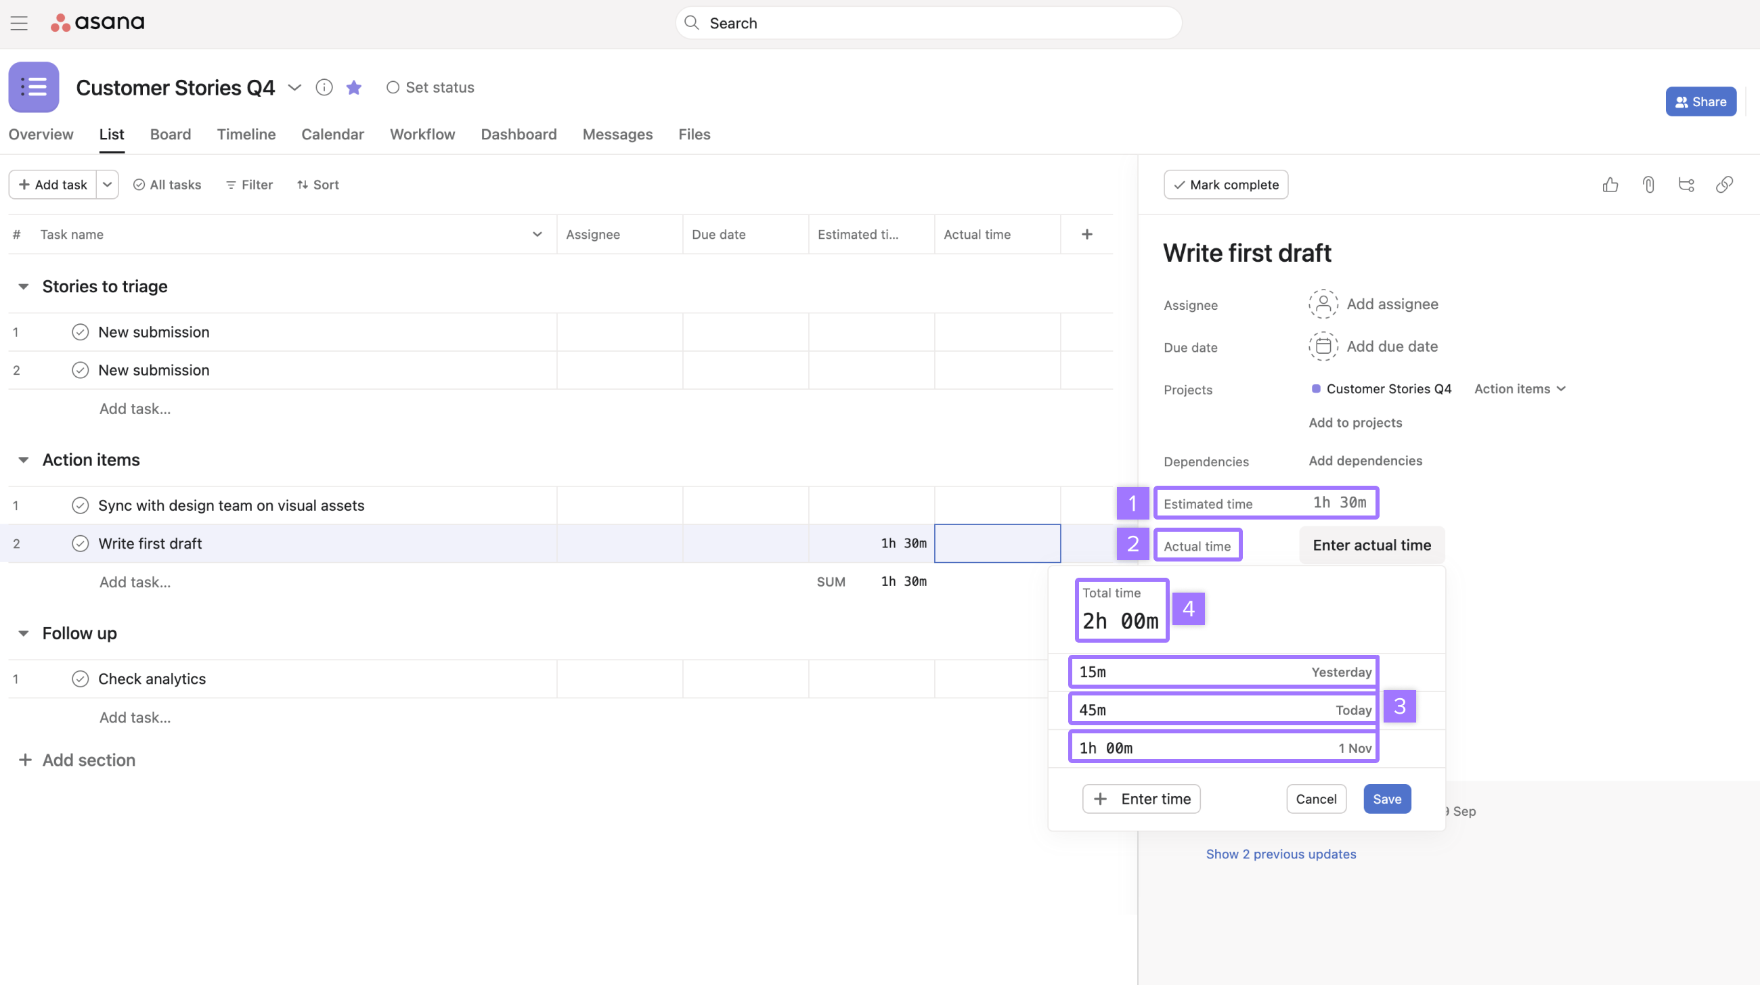Open the Timeline tab
Screen dimensions: 1760x985
pyautogui.click(x=245, y=134)
